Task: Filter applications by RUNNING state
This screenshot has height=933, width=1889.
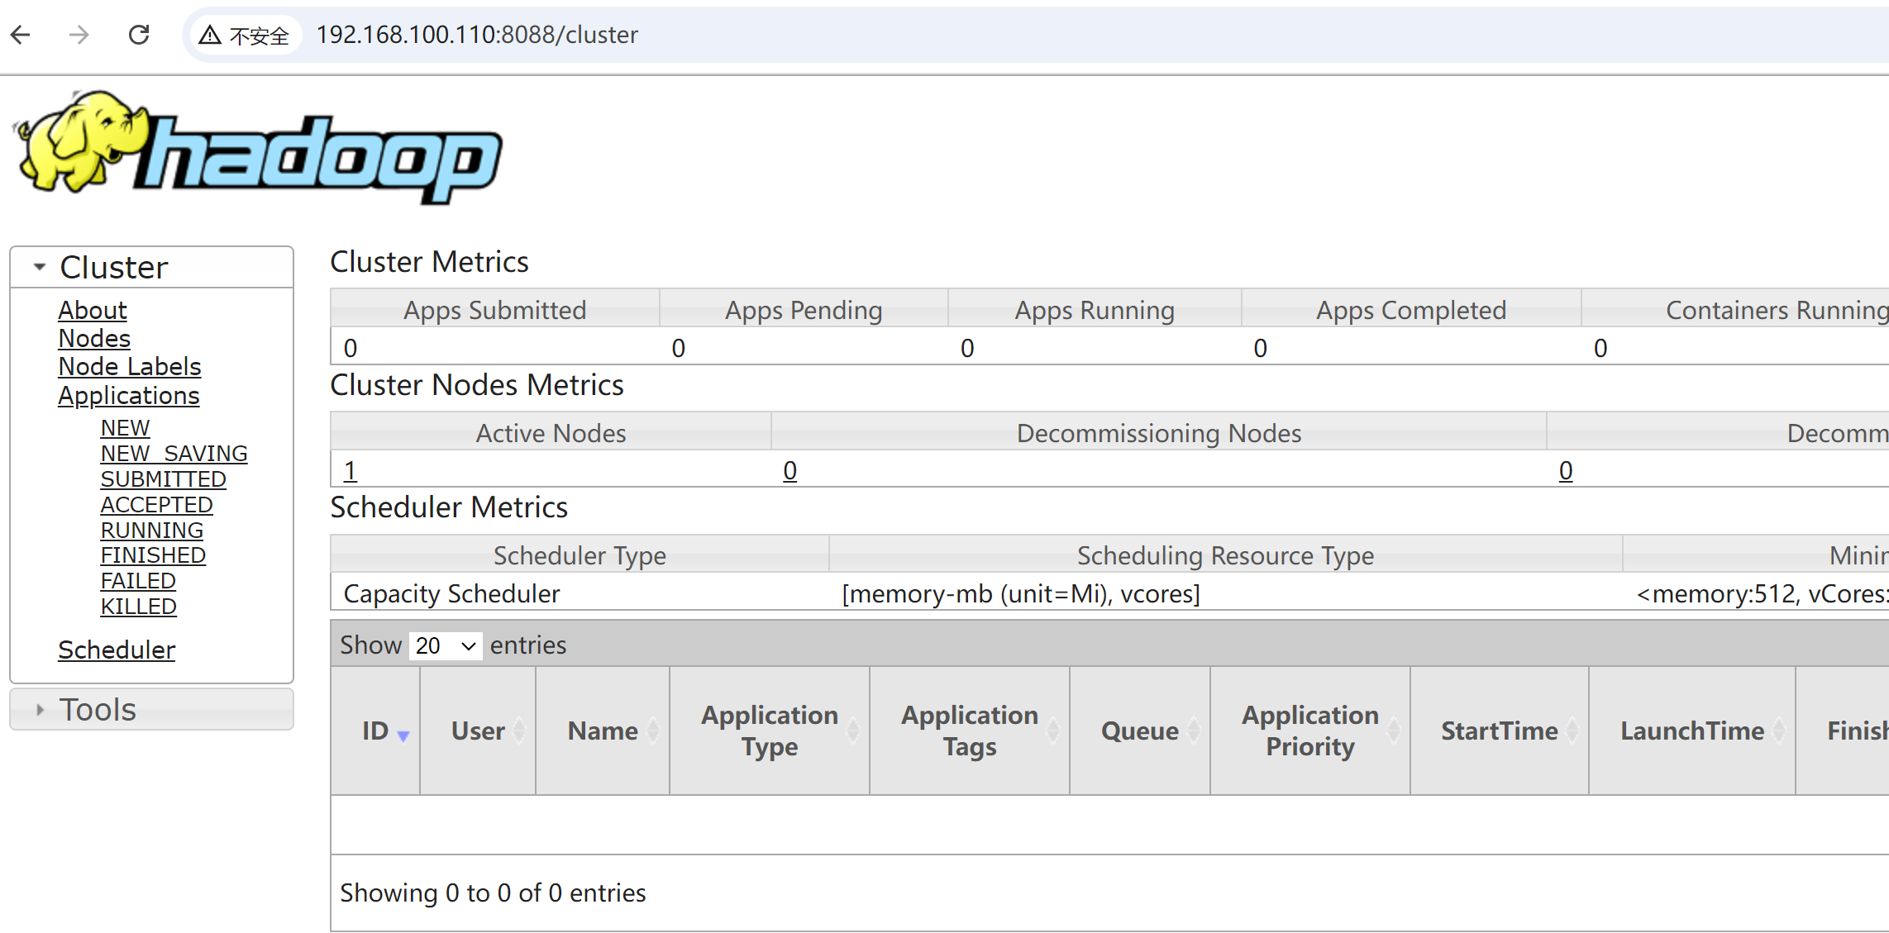Action: [152, 531]
